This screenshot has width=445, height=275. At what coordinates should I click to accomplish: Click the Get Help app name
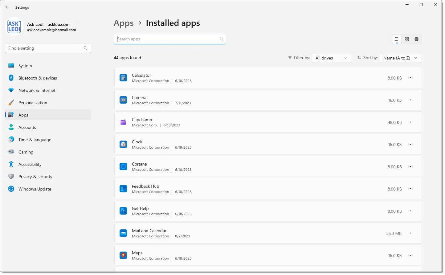pyautogui.click(x=140, y=208)
